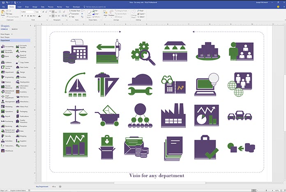Select the Headquarters stencil shape
The height and width of the screenshot is (192, 286).
pos(23,82)
